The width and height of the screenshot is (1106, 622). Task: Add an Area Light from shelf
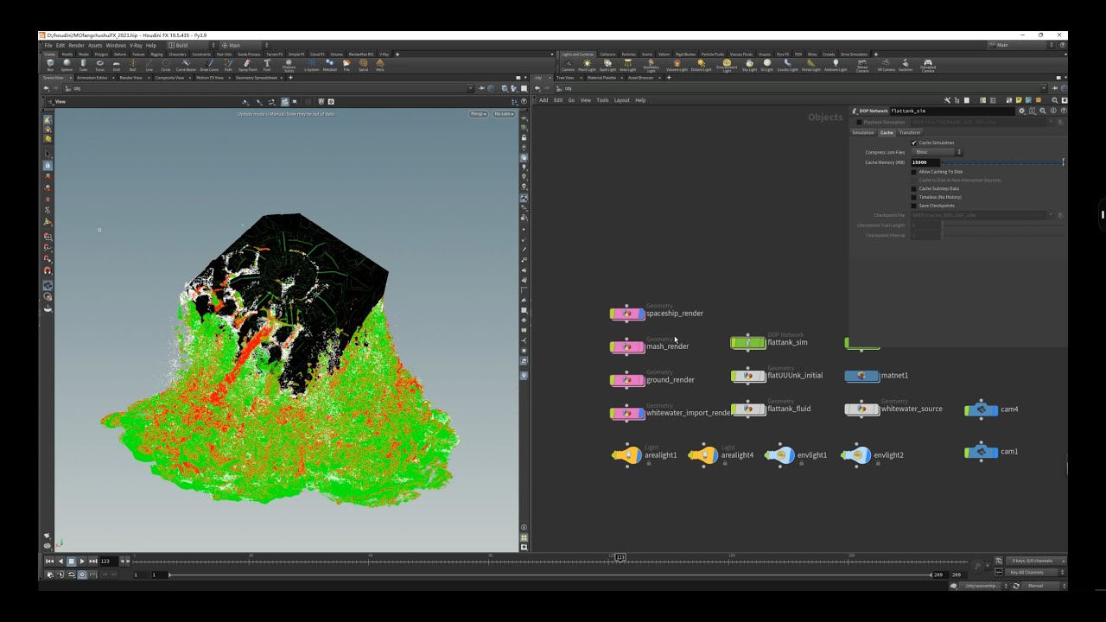[x=627, y=65]
